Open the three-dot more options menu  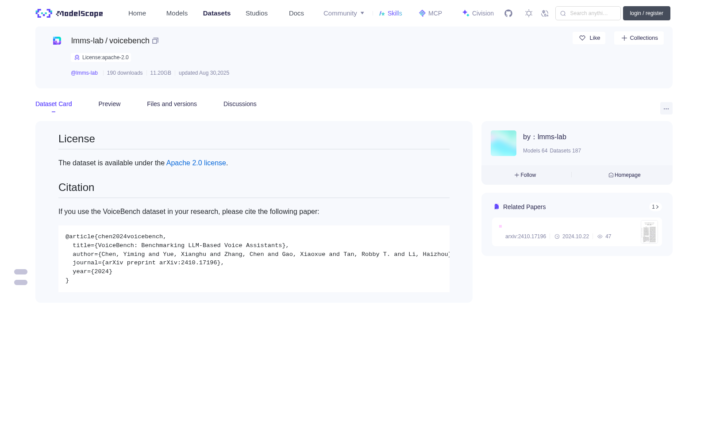point(666,108)
